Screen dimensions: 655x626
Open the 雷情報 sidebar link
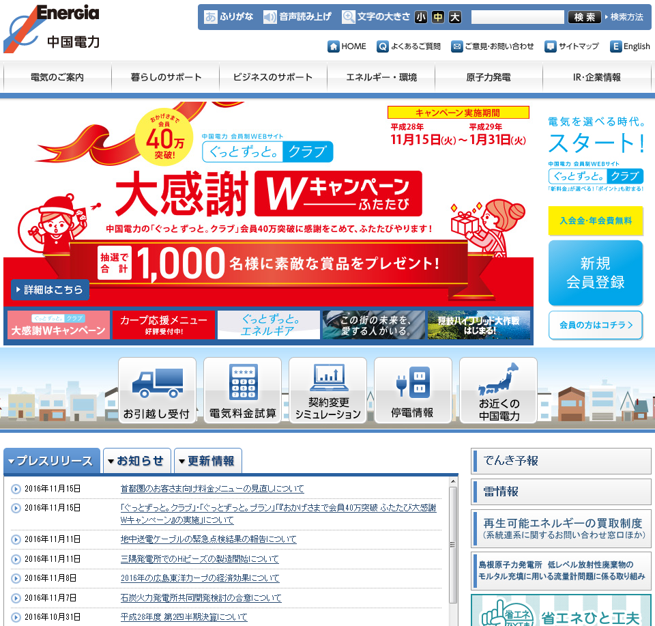561,492
